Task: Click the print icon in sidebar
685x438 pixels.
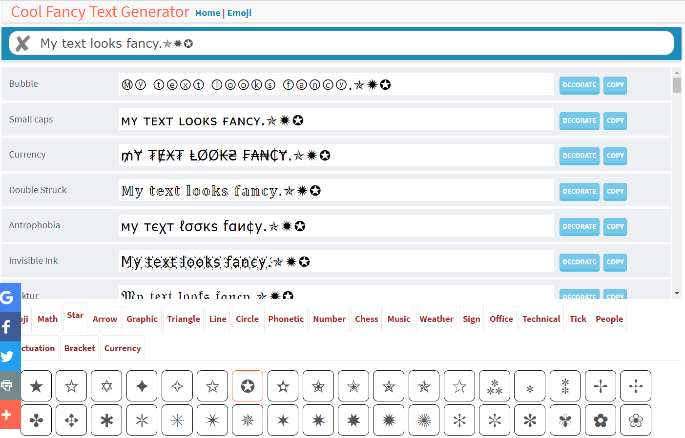Action: pos(9,385)
